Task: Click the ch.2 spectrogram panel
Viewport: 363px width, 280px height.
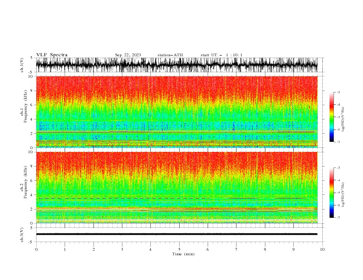Action: 176,188
